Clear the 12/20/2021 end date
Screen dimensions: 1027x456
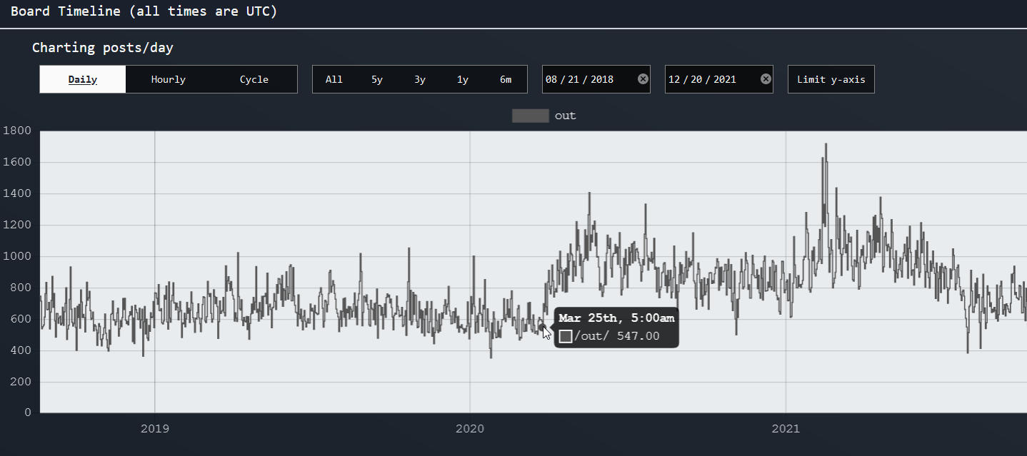pos(766,79)
